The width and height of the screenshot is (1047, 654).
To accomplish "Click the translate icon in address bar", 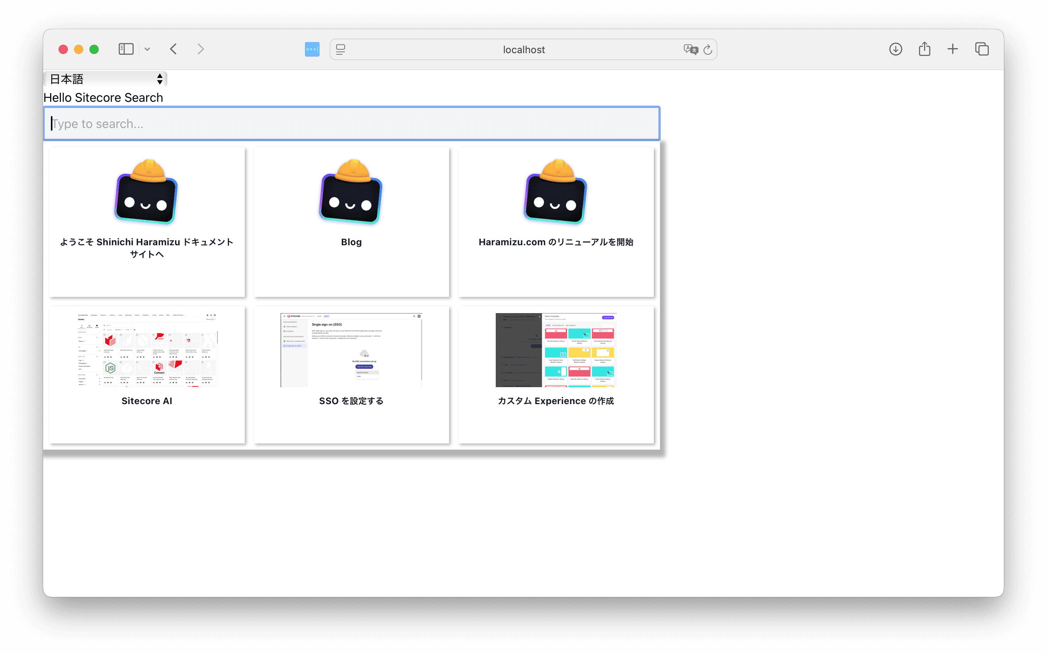I will click(x=690, y=49).
